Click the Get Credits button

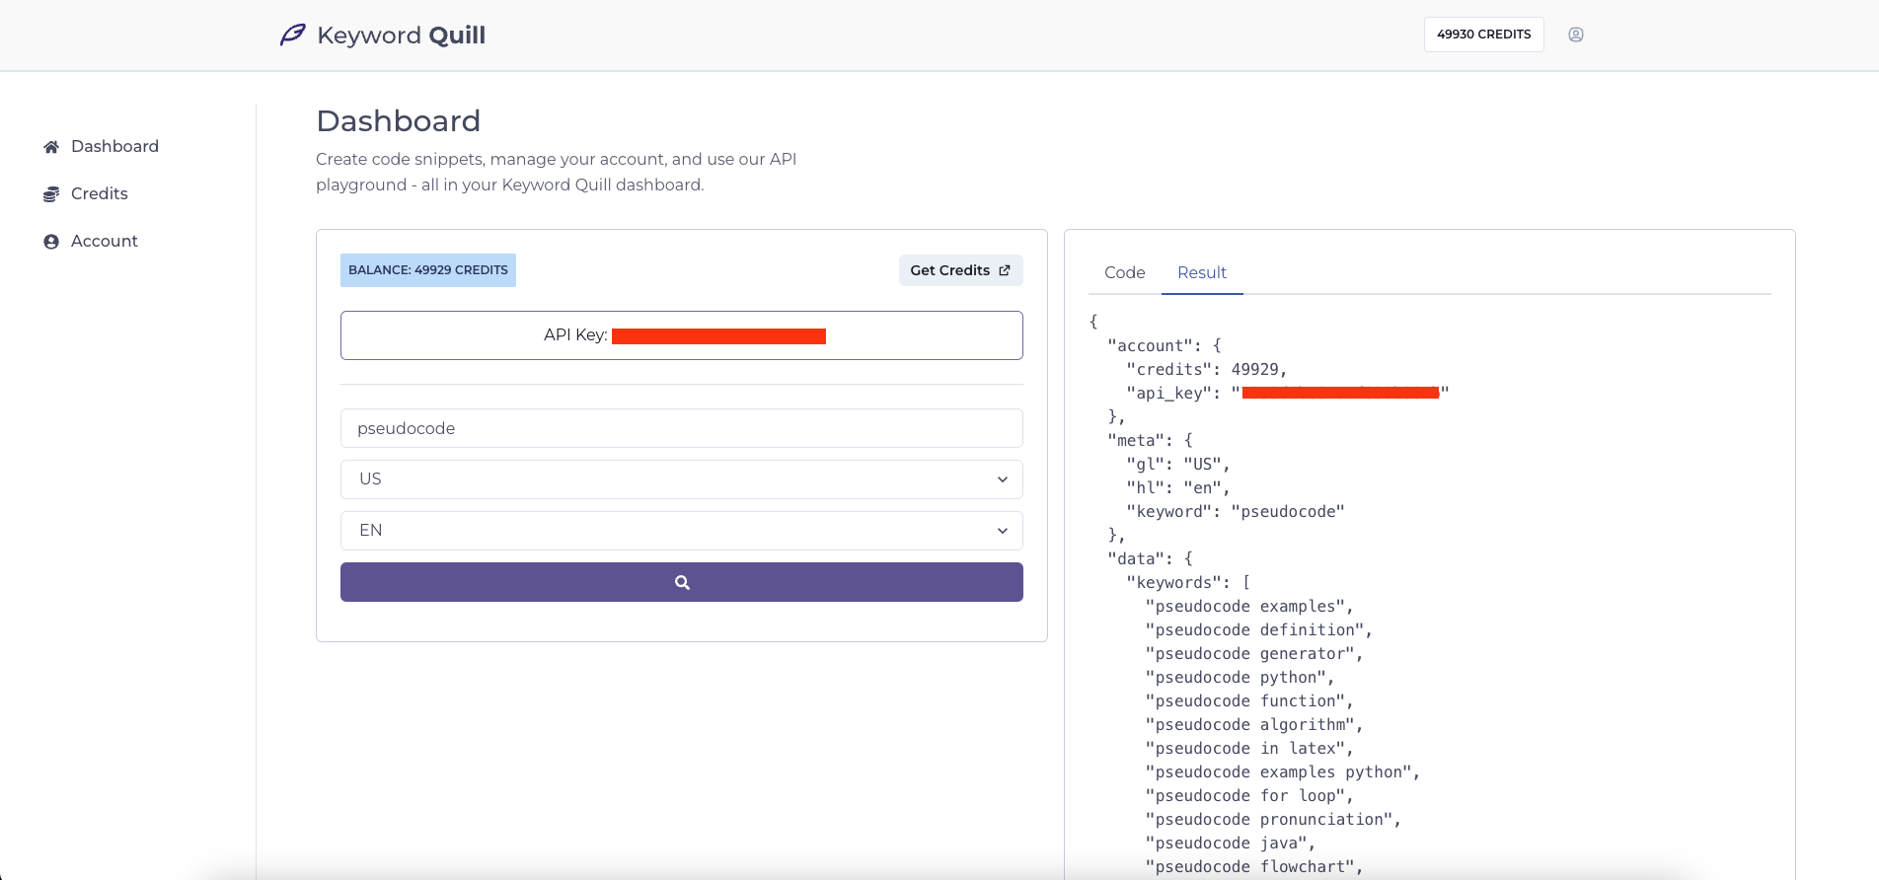click(960, 270)
